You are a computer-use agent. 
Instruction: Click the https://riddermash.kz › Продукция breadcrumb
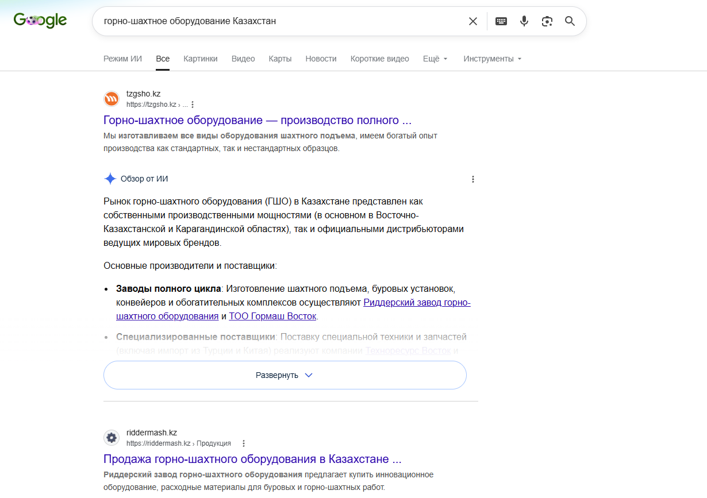pos(179,443)
